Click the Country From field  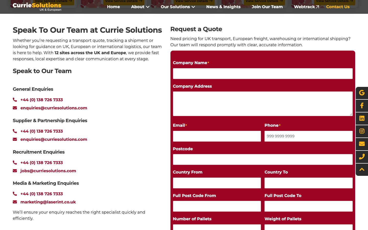[217, 183]
